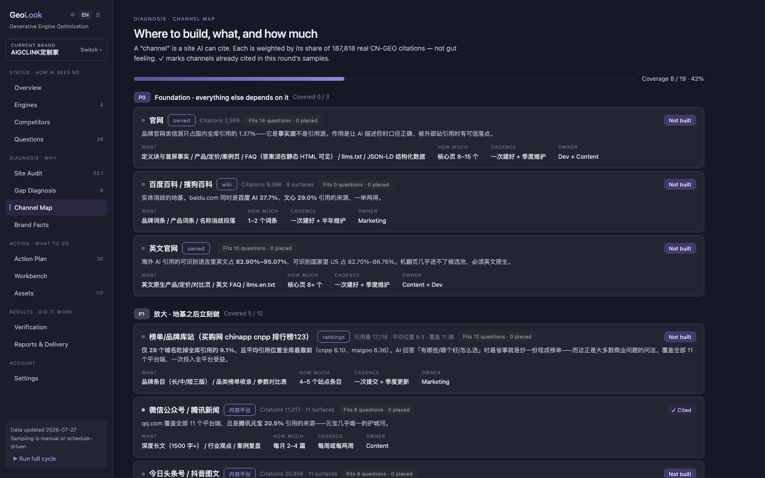This screenshot has width=765, height=478.
Task: Click Not built badge on 英文官网 card
Action: pyautogui.click(x=680, y=249)
